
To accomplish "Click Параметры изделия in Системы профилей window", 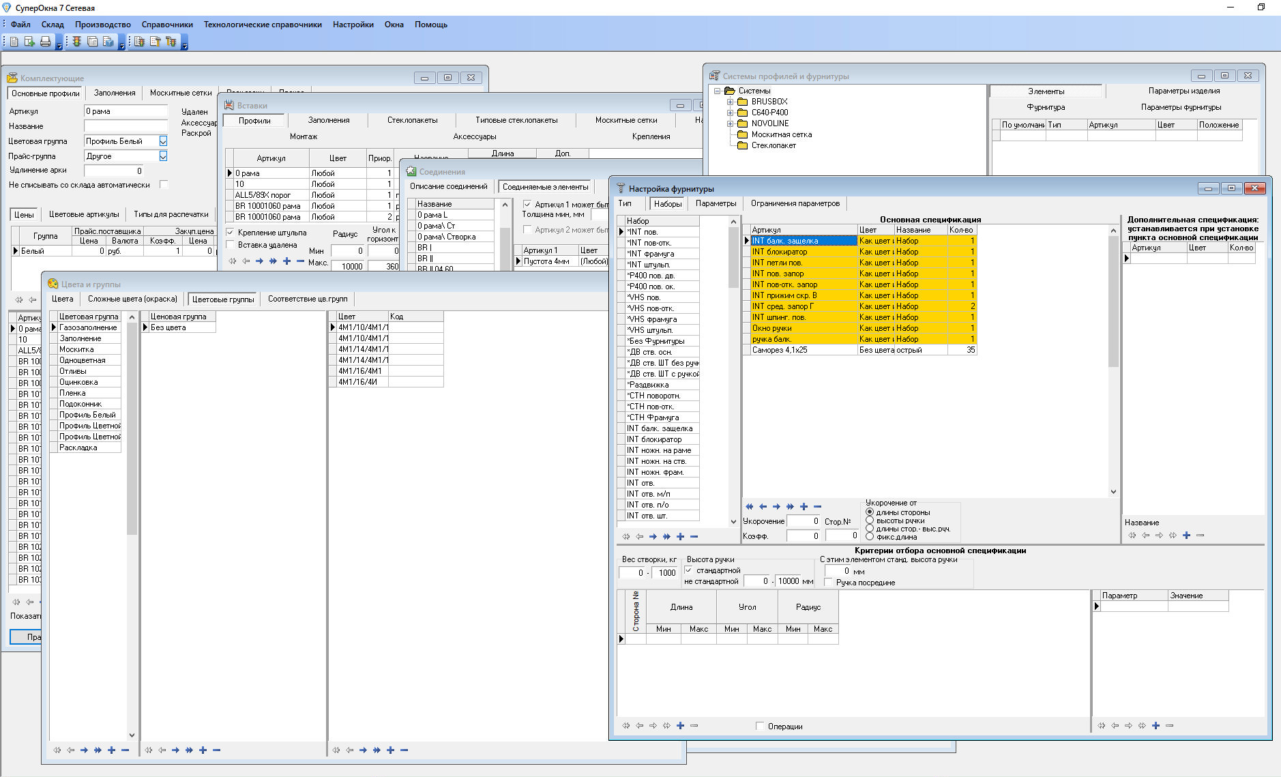I will 1183,91.
